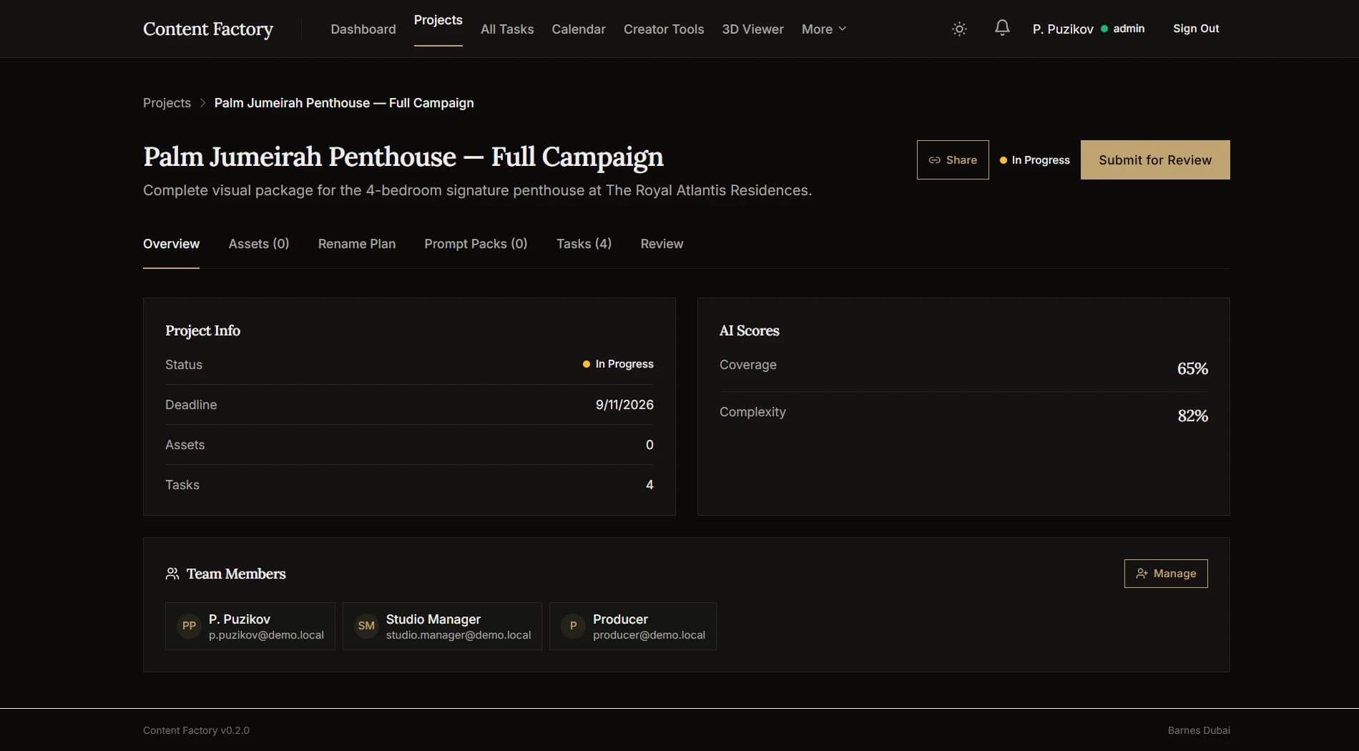Toggle light/dark theme sun icon
The image size is (1359, 751).
coord(959,29)
